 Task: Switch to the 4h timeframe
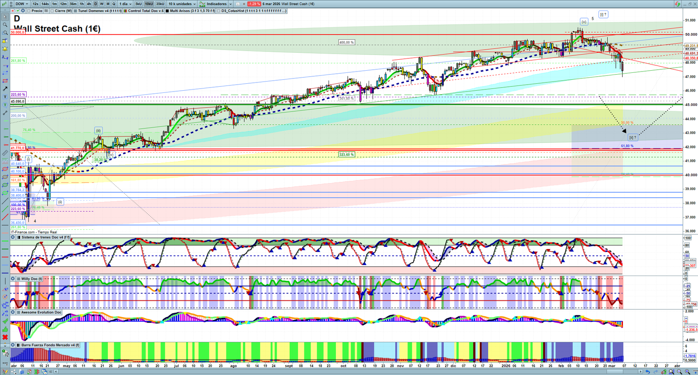click(89, 4)
